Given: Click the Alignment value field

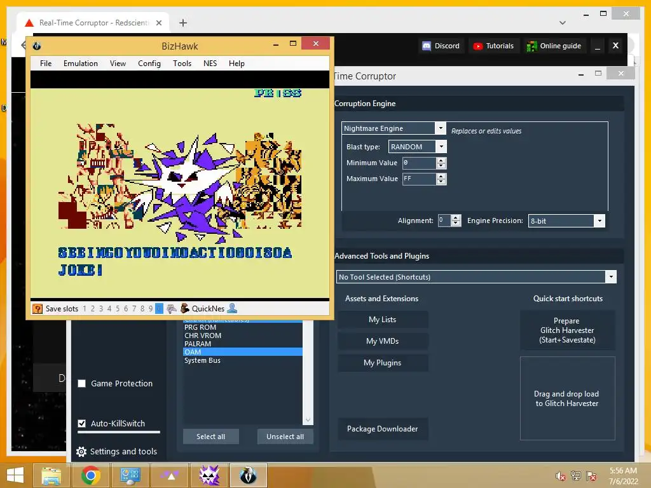Looking at the screenshot, I should (444, 220).
